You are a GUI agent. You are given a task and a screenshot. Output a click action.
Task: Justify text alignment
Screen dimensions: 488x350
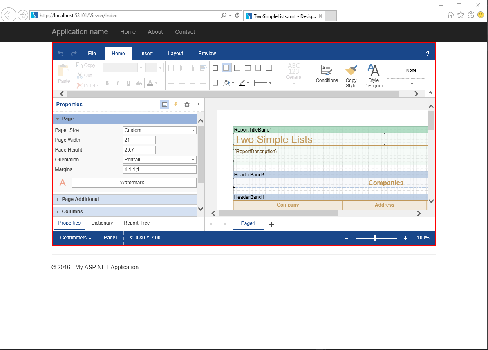(203, 83)
